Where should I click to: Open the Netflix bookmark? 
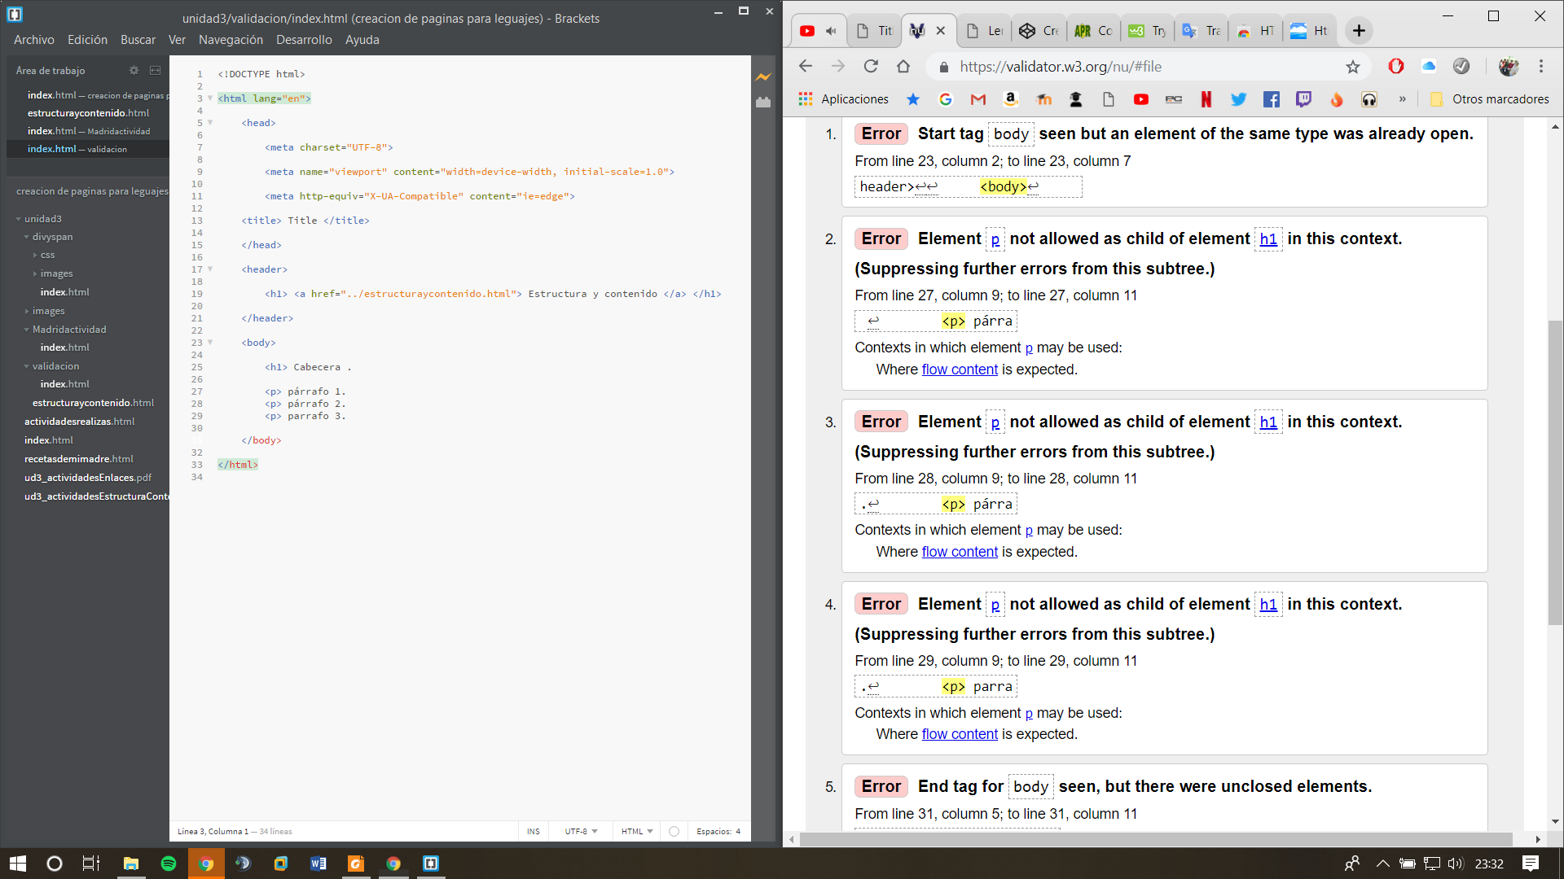click(x=1206, y=99)
